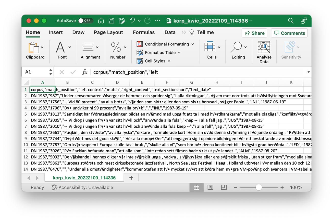Open Format as Table menu
Viewport: 333px width, 220px height.
159,52
